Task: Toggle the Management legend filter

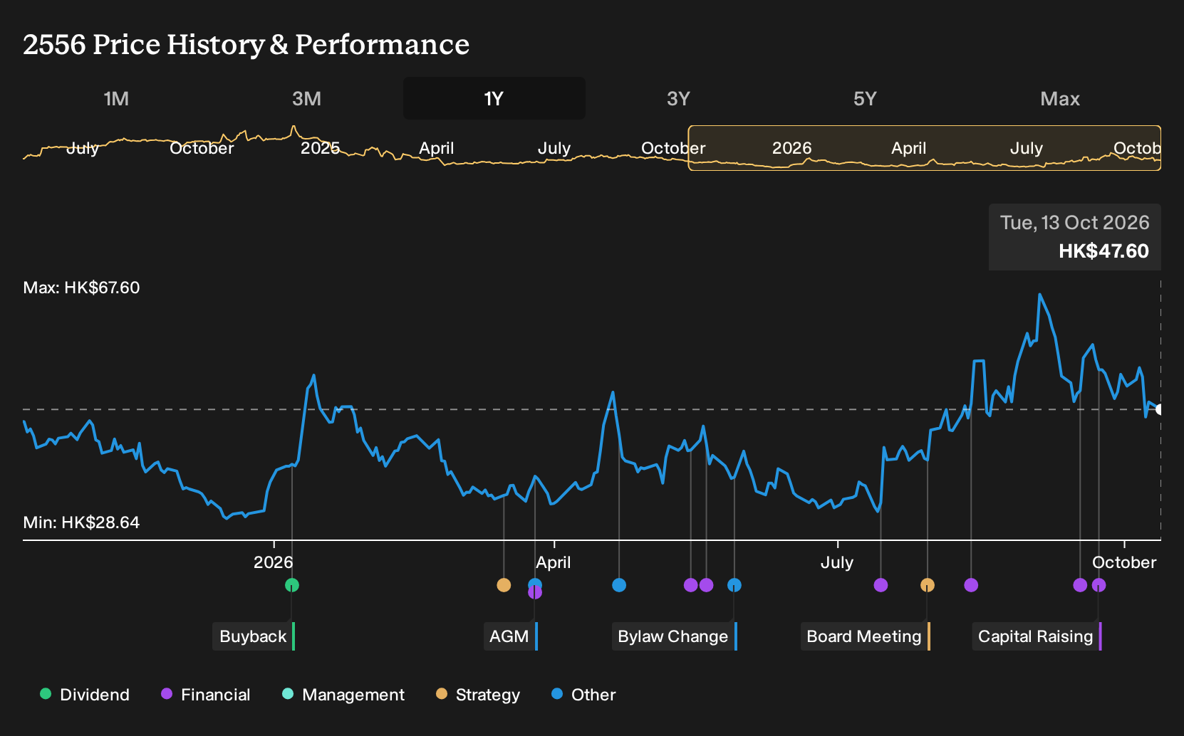Action: 343,695
